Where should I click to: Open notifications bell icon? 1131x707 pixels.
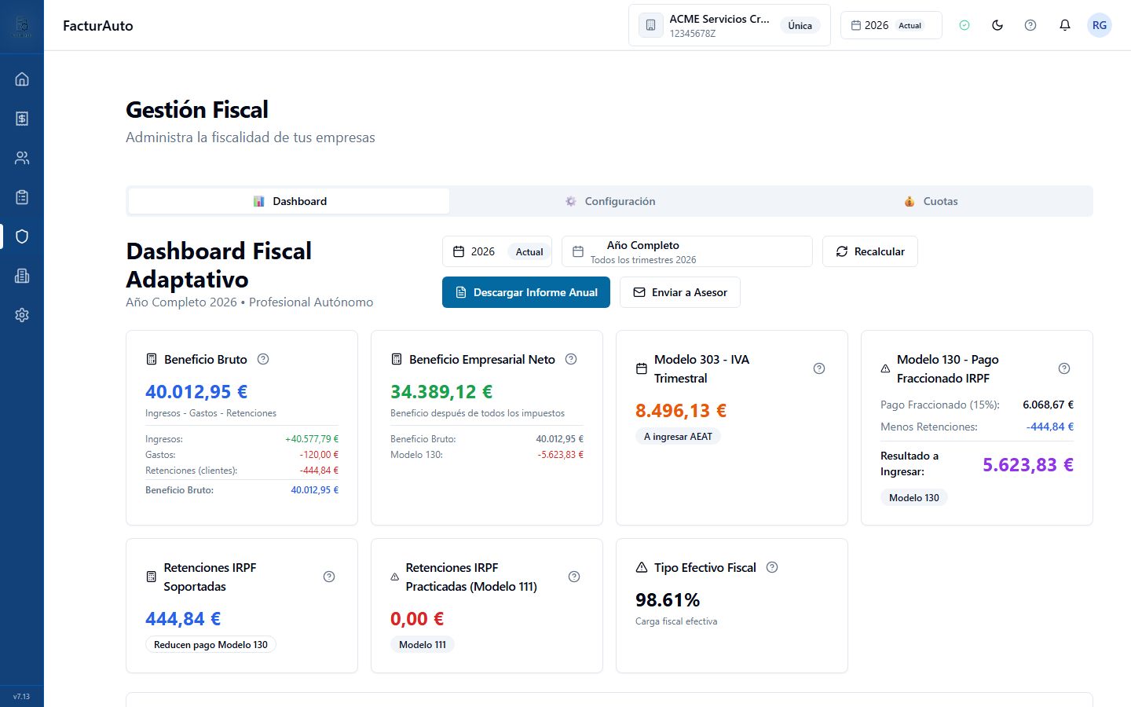[1065, 25]
